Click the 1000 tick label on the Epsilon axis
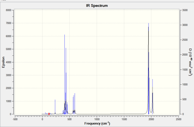This screenshot has width=194, height=127. 9,101
